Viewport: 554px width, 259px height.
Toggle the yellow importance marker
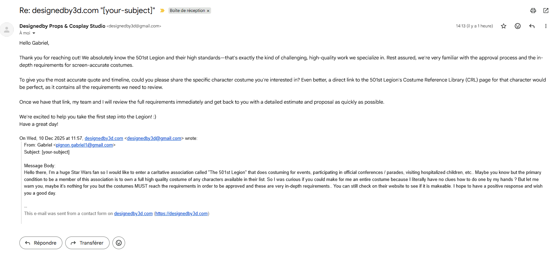162,11
